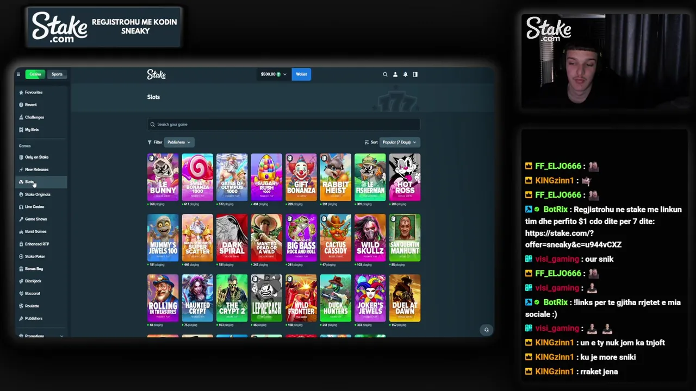Open Rolling in Treasures slot

[x=163, y=298]
